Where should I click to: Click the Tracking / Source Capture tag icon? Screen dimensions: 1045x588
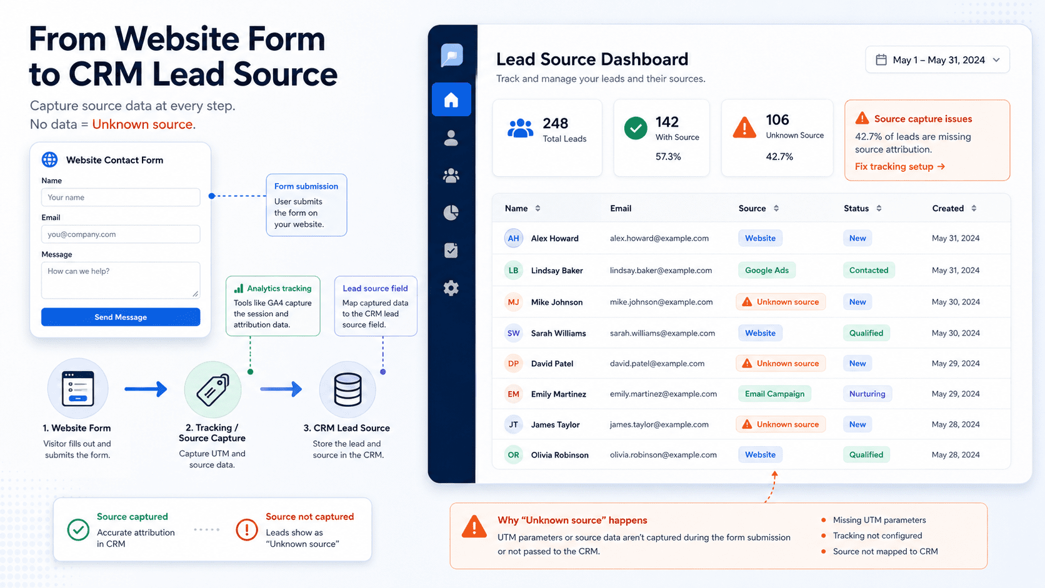(x=212, y=390)
